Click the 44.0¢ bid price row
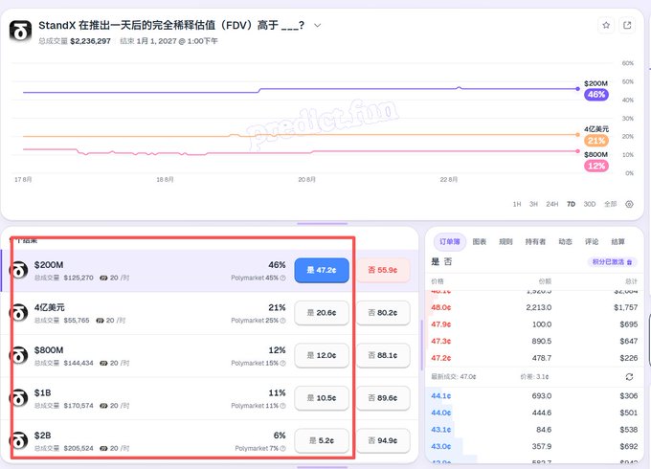Screen dimensions: 651x469 [x=534, y=413]
